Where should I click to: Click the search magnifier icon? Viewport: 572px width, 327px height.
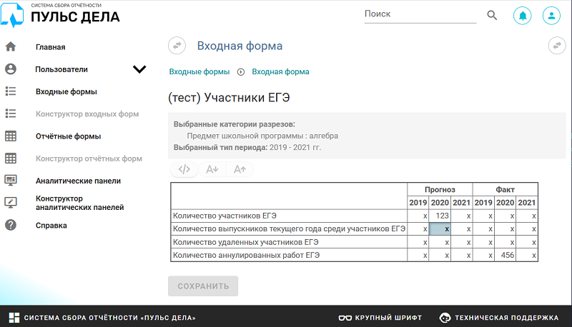click(x=492, y=15)
